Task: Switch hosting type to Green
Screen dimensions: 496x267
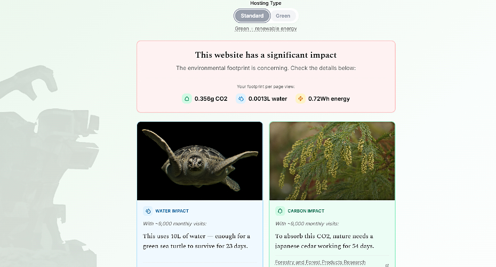Action: coord(283,16)
